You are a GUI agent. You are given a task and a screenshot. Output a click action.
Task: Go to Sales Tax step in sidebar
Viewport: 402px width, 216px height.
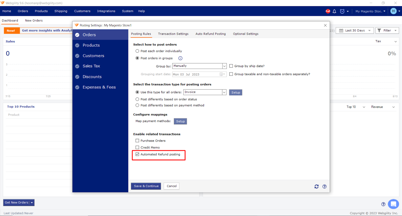tap(91, 66)
